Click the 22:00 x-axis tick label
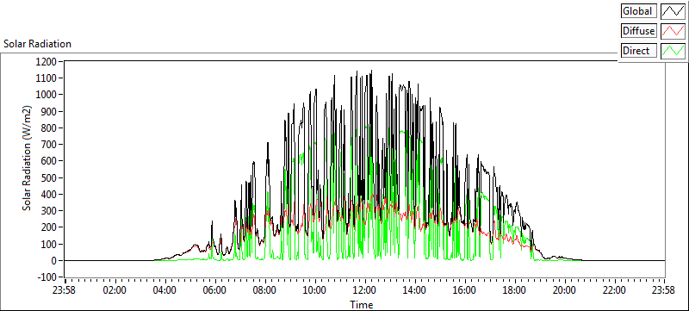Screen dimensions: 689x311 (x=614, y=290)
